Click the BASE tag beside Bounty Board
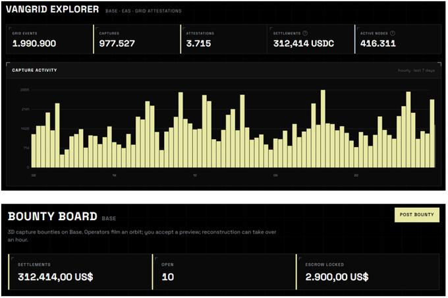 [109, 218]
